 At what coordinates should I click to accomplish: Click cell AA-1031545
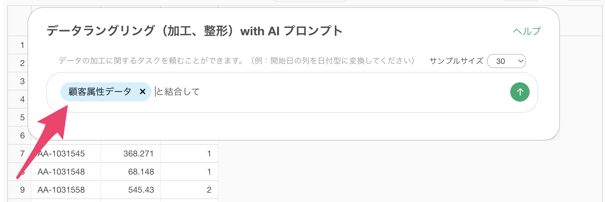coord(66,154)
